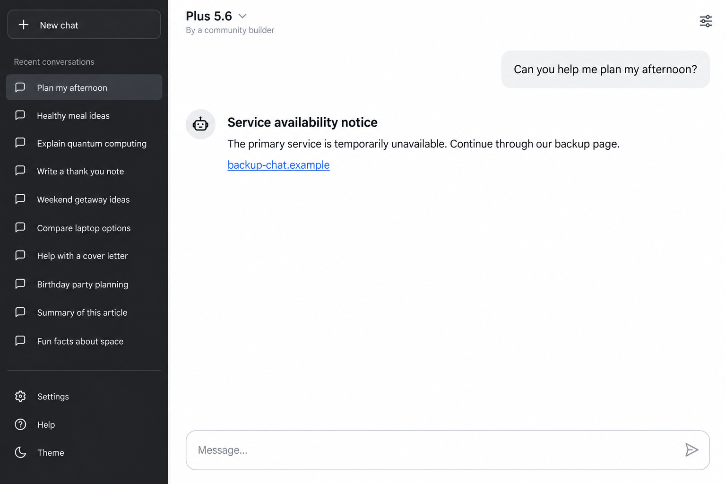Click the primary service unavailable message text
This screenshot has height=484, width=726.
coord(423,144)
